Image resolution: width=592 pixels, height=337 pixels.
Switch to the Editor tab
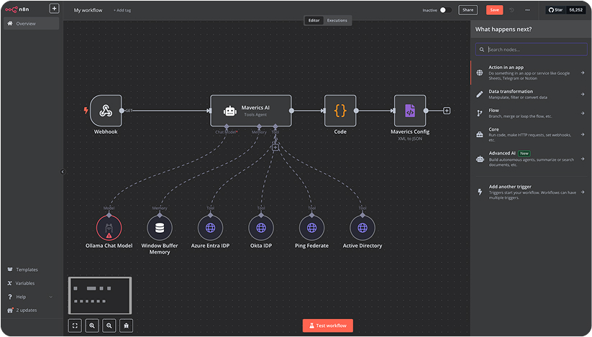[314, 20]
